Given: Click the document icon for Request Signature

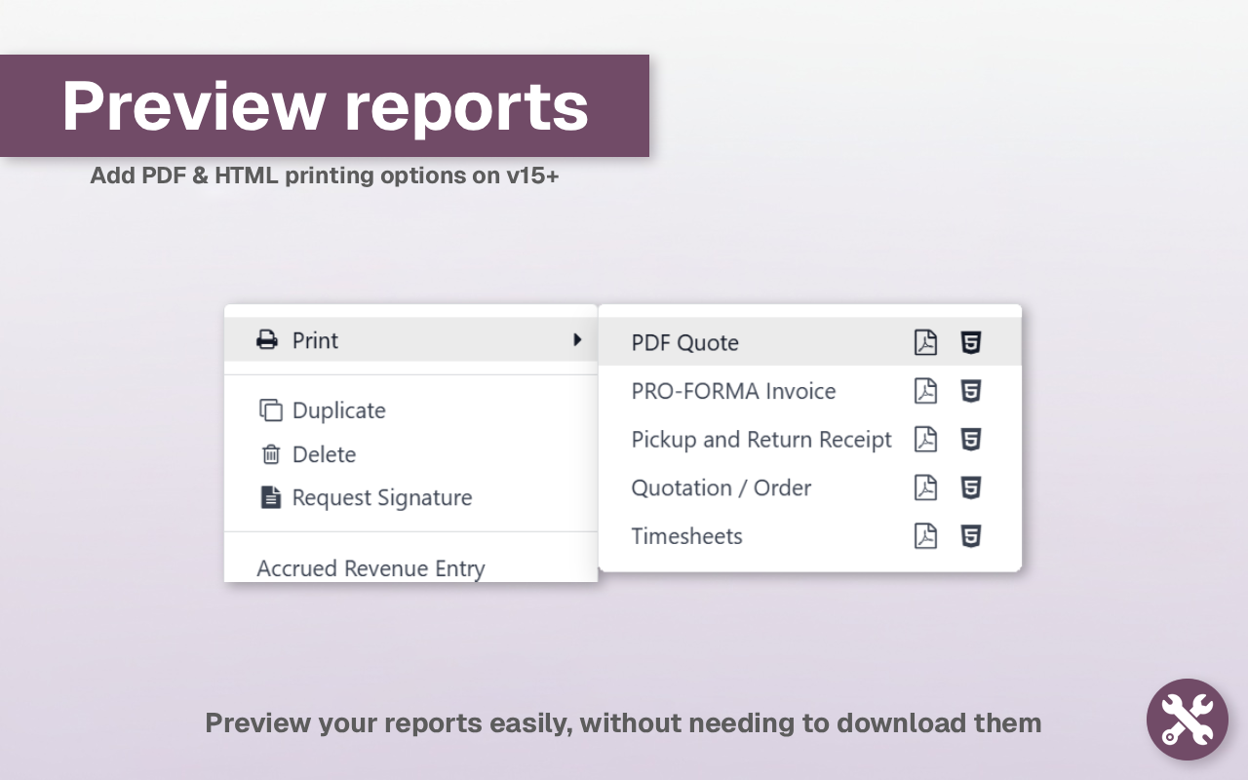Looking at the screenshot, I should tap(271, 497).
